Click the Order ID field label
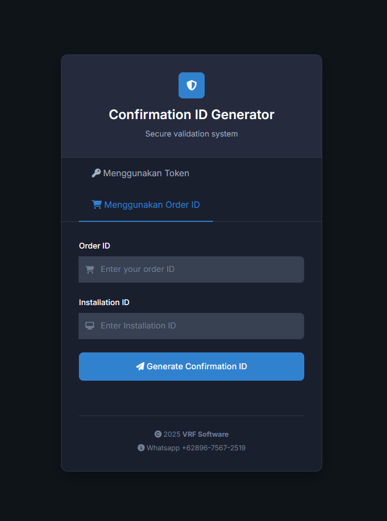Viewport: 387px width, 521px height. tap(94, 246)
